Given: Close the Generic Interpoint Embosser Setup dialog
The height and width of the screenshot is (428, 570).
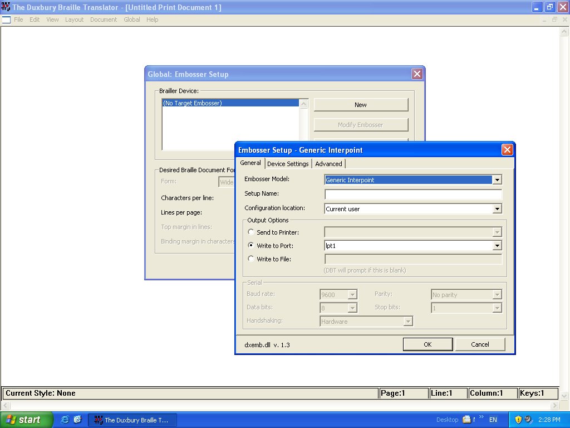Looking at the screenshot, I should point(507,149).
